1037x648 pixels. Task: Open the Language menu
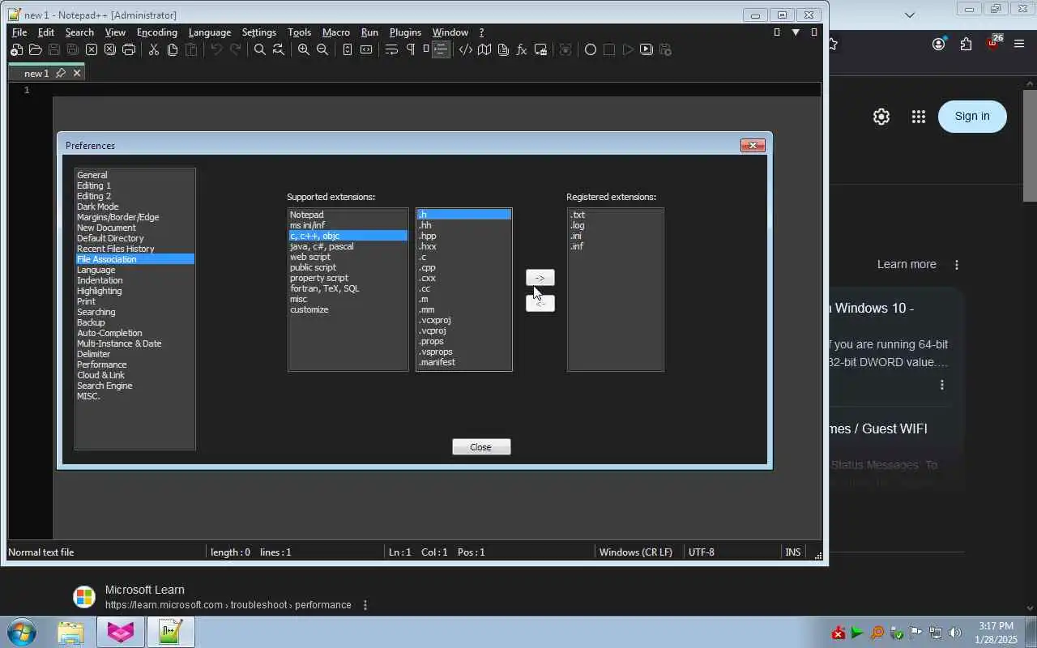click(210, 32)
